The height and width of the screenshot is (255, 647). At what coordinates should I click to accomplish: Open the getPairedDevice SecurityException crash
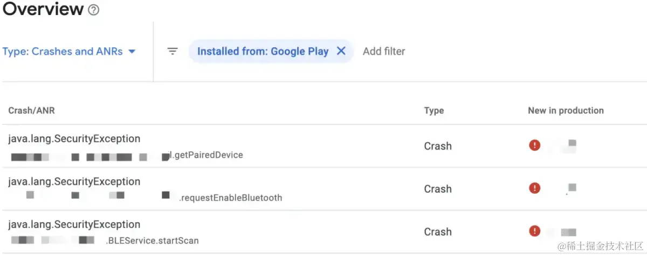74,139
